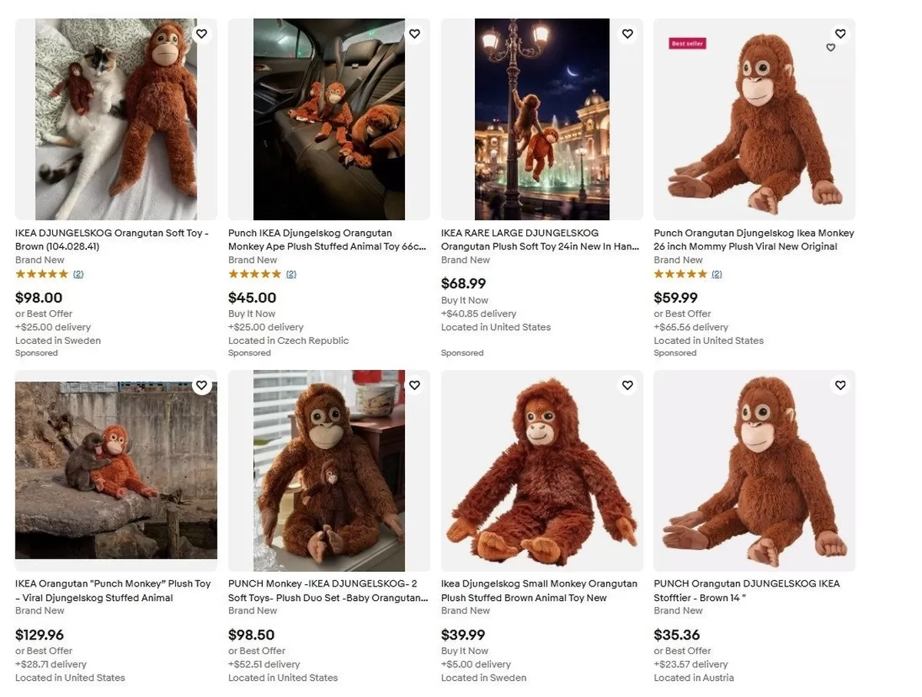Click the heart icon on the $39.99 Small Monkey listing
Viewport: 922px width, 697px height.
[627, 385]
